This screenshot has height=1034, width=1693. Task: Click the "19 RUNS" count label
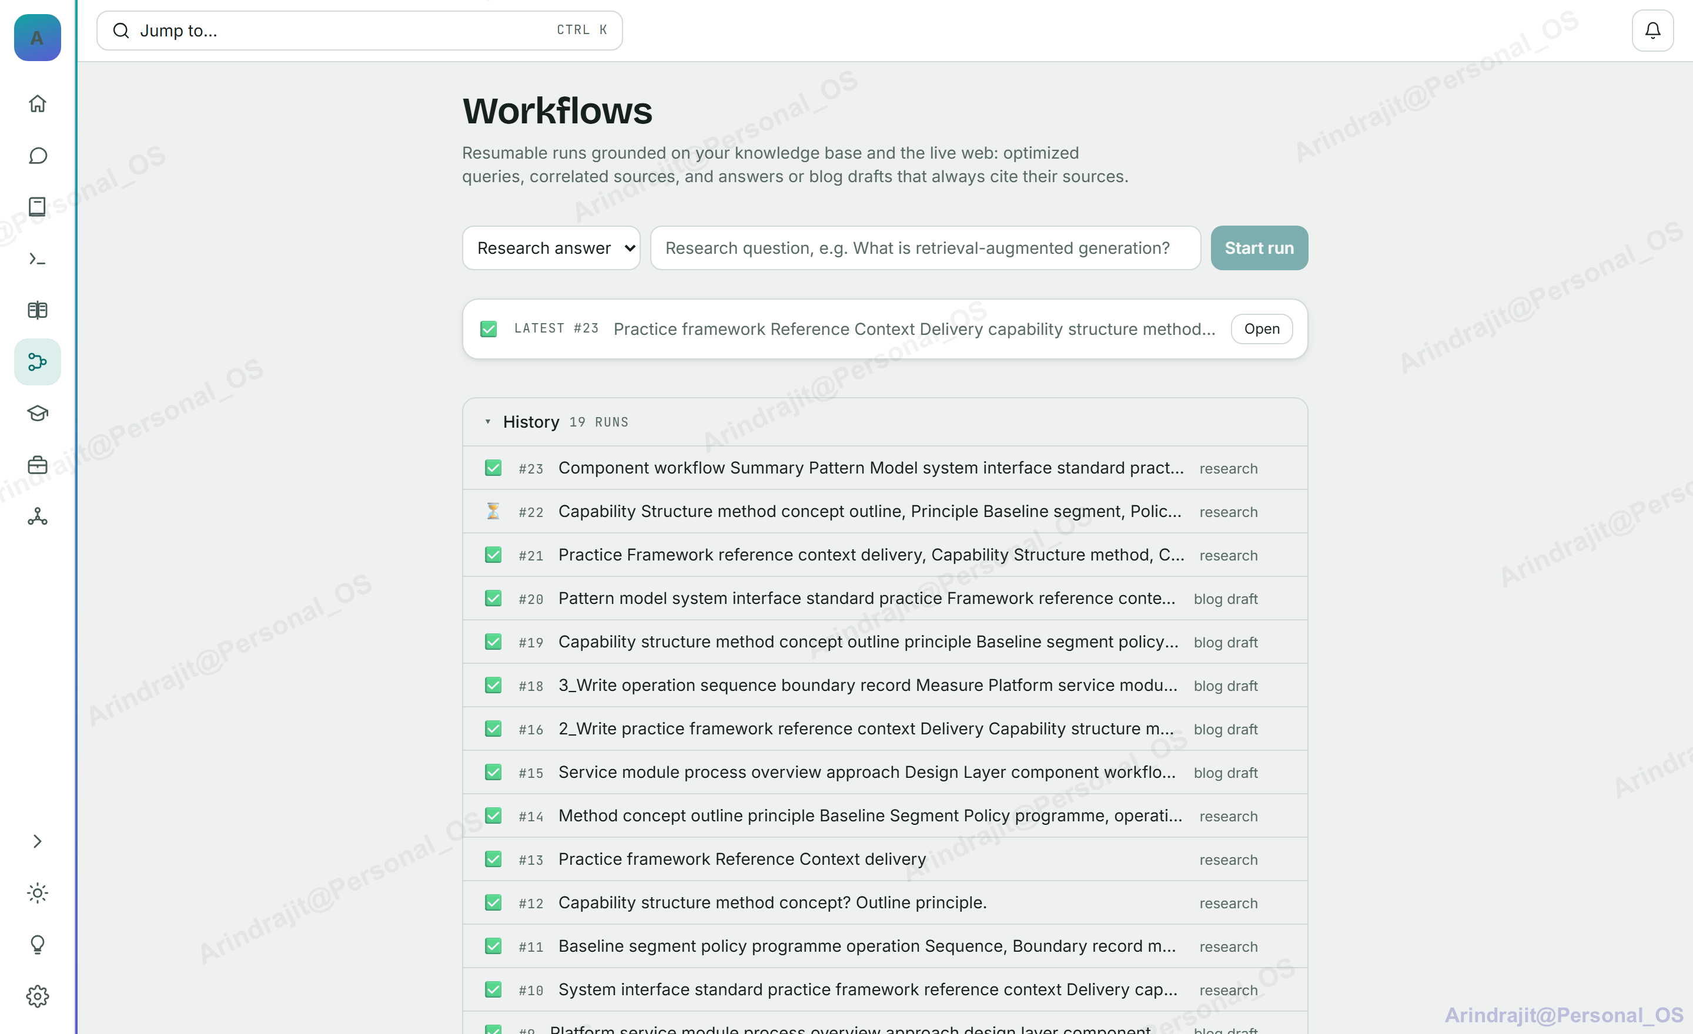click(598, 422)
